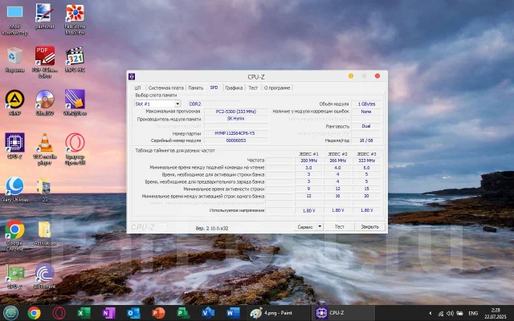Click the HYMP112S64CP6-Y5 part number
This screenshot has height=321, width=514.
(x=235, y=133)
